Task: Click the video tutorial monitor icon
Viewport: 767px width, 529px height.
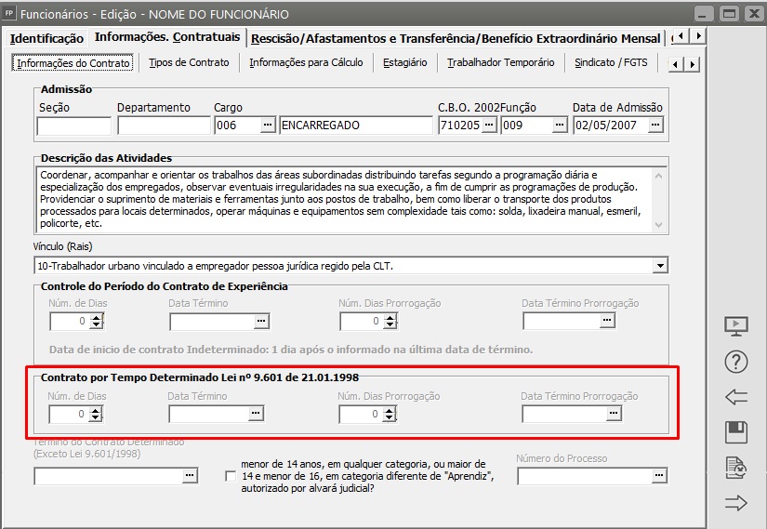Action: [735, 326]
